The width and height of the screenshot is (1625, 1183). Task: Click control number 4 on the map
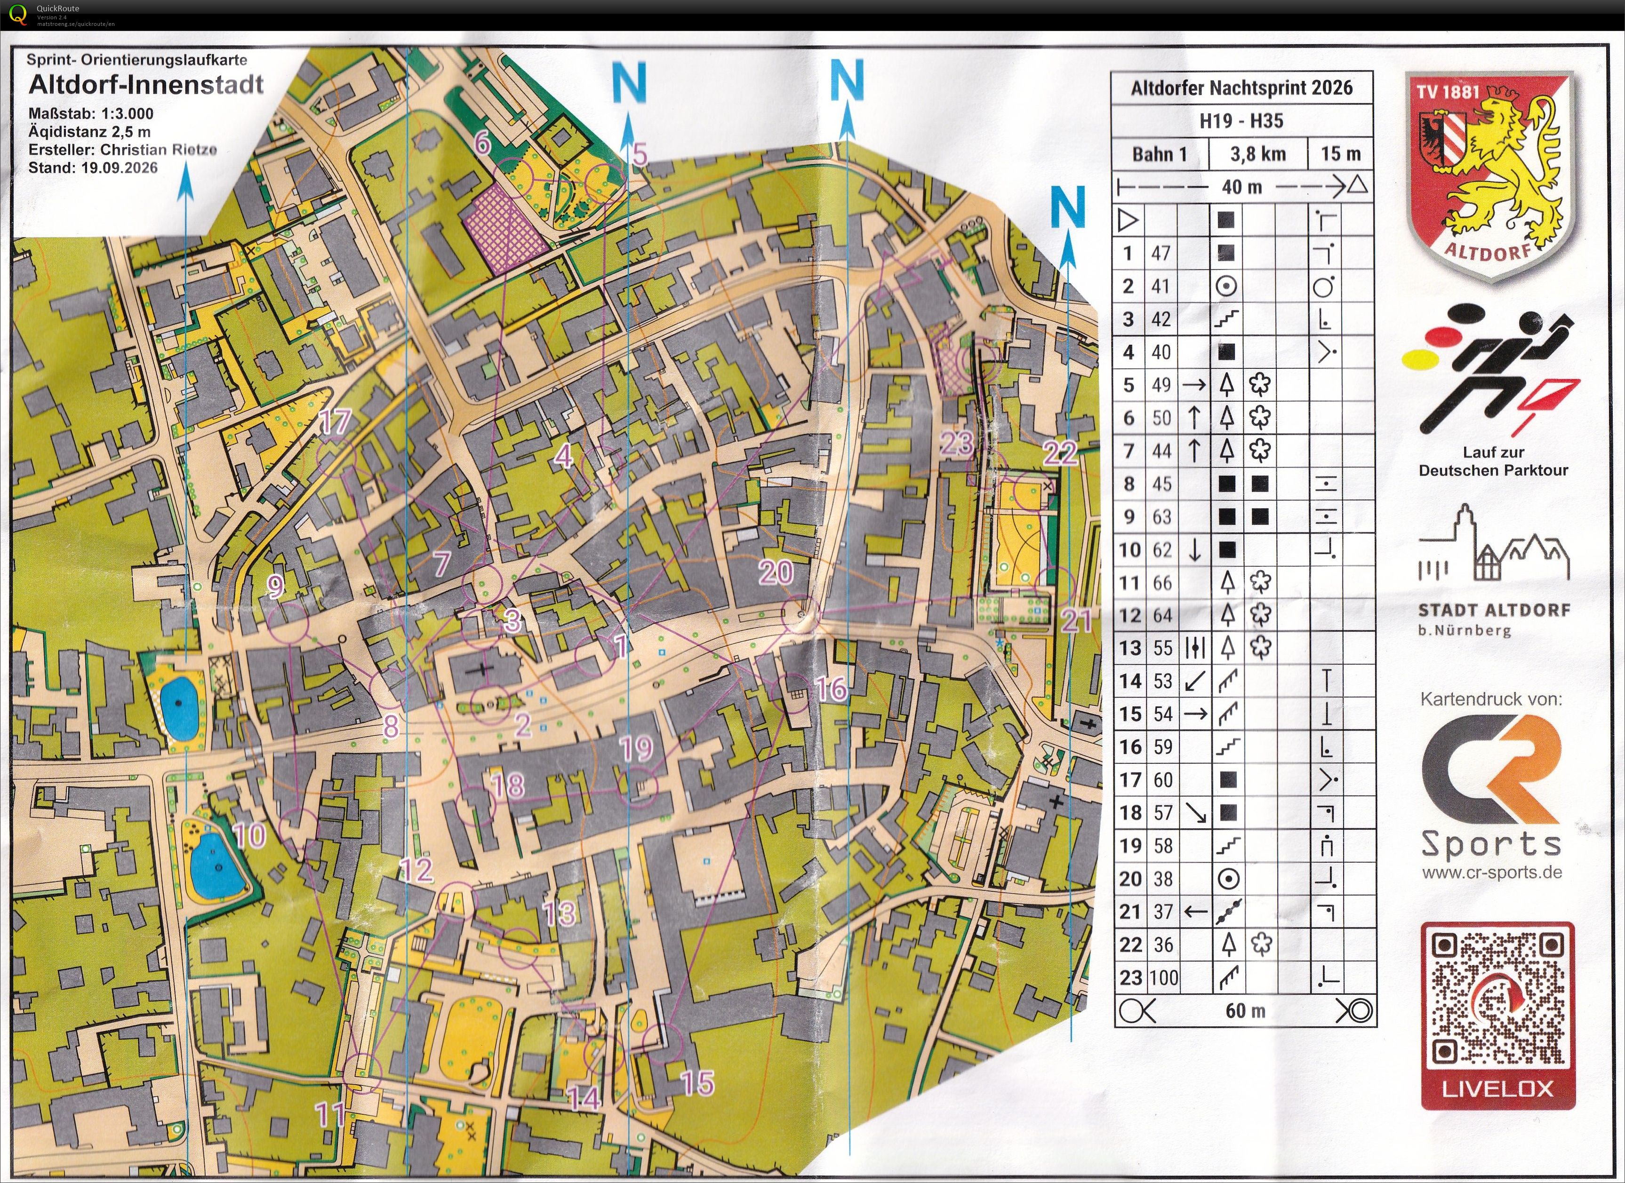(564, 455)
